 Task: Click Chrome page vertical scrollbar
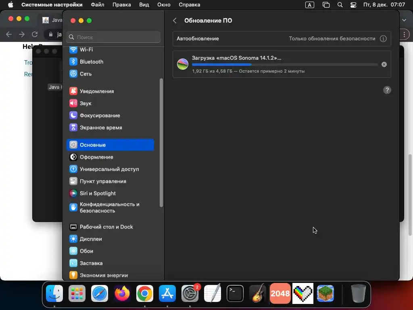(x=410, y=195)
